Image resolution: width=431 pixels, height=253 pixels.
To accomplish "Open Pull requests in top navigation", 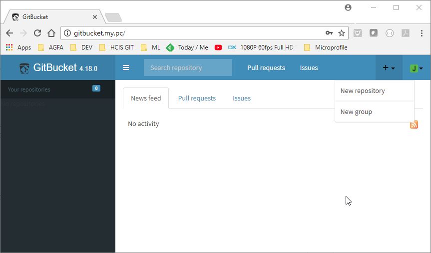I will tap(266, 68).
